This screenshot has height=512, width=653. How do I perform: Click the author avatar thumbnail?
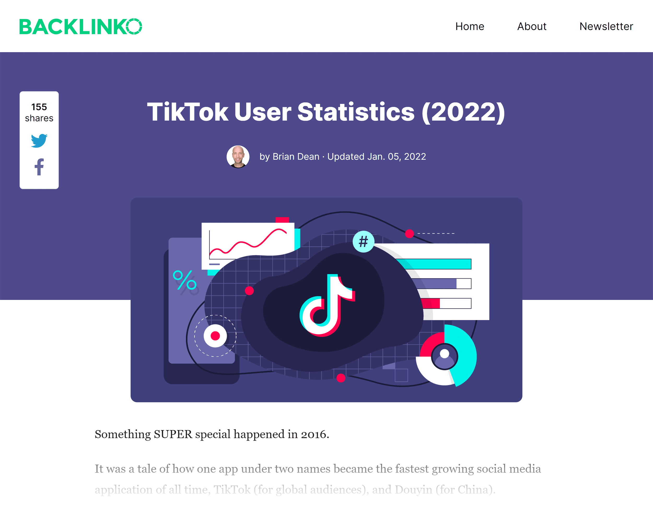tap(238, 156)
